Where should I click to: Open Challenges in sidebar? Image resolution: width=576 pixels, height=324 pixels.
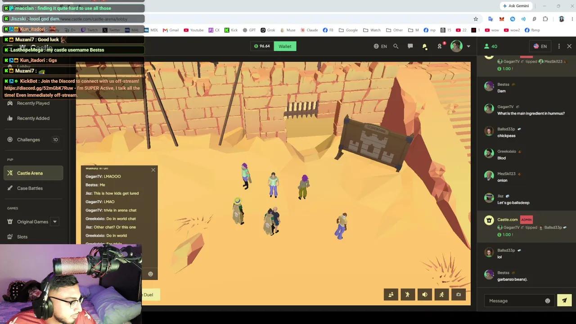point(33,139)
